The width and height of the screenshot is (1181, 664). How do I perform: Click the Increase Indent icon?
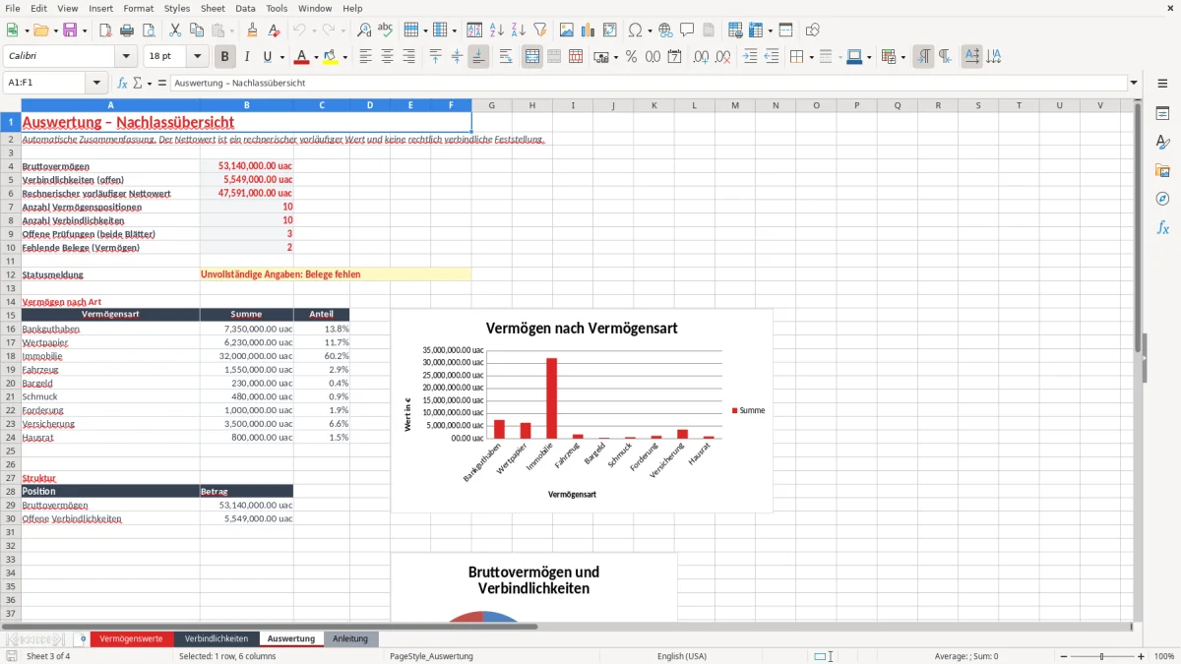[x=750, y=57]
